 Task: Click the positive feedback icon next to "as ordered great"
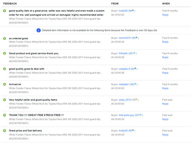click(5, 38)
